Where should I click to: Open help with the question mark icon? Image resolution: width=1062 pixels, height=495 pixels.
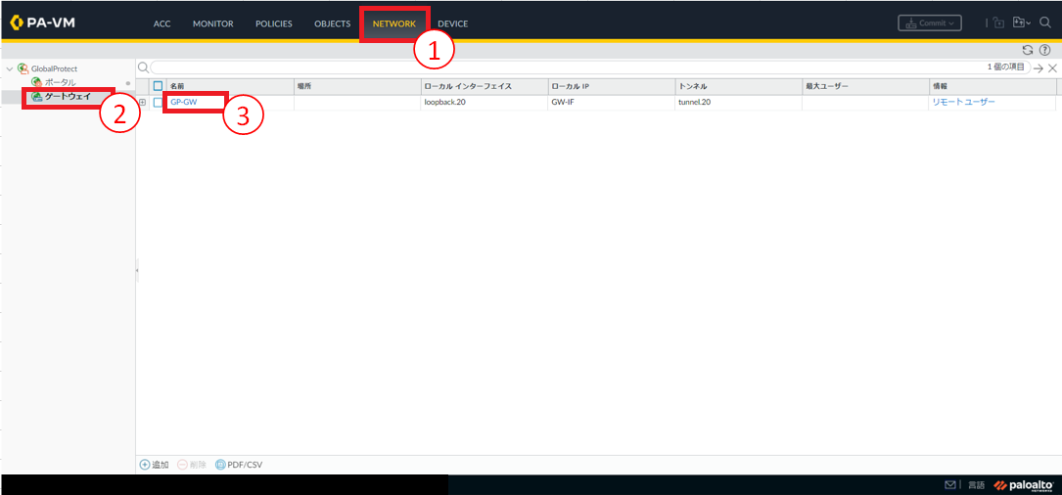tap(1044, 50)
